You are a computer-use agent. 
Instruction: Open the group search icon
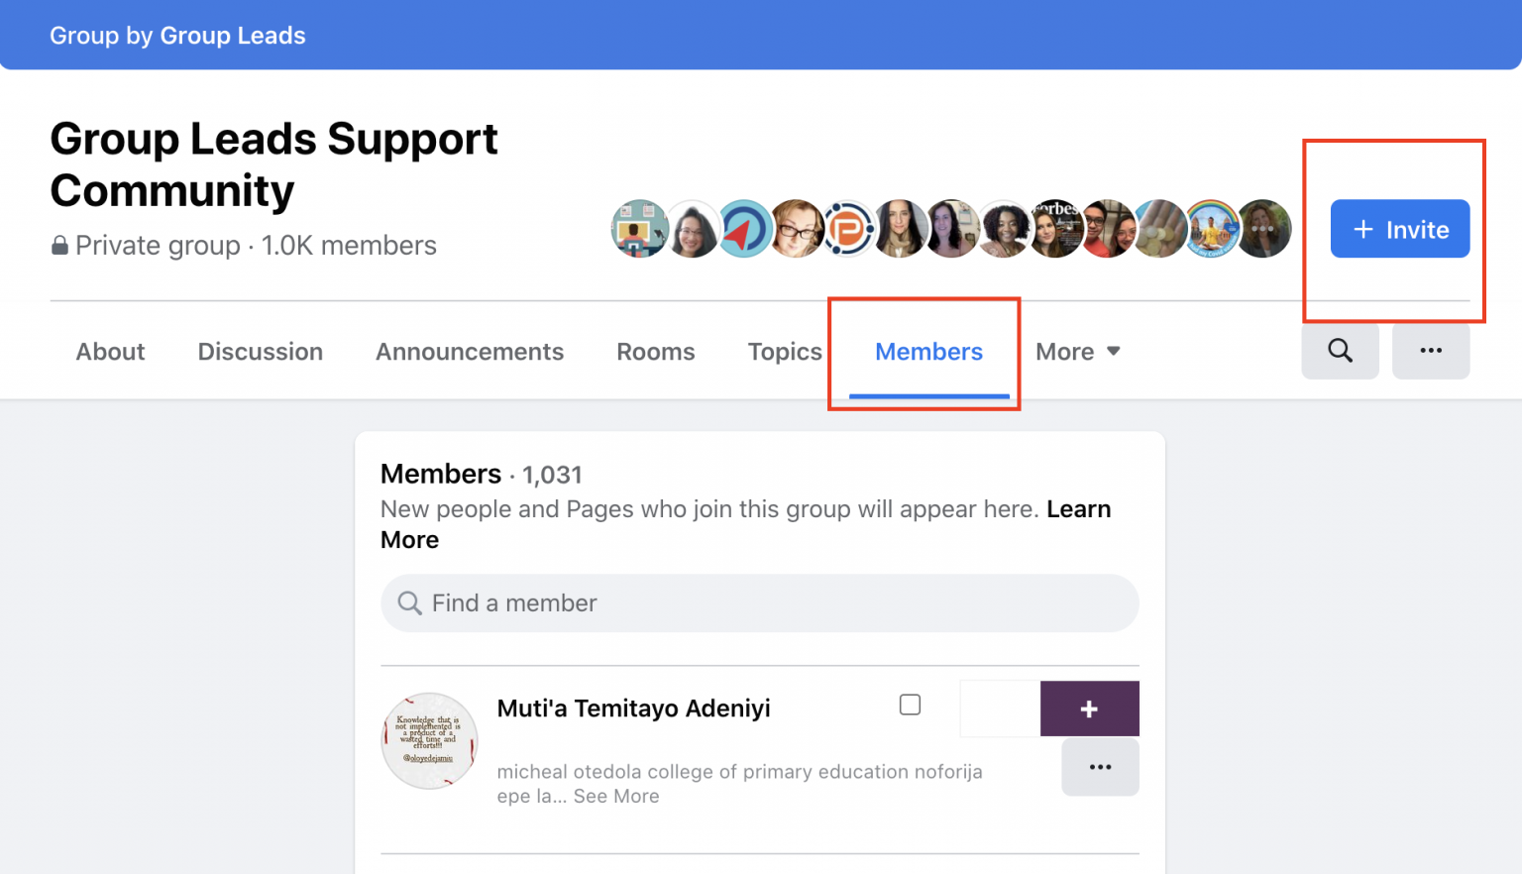click(1340, 351)
